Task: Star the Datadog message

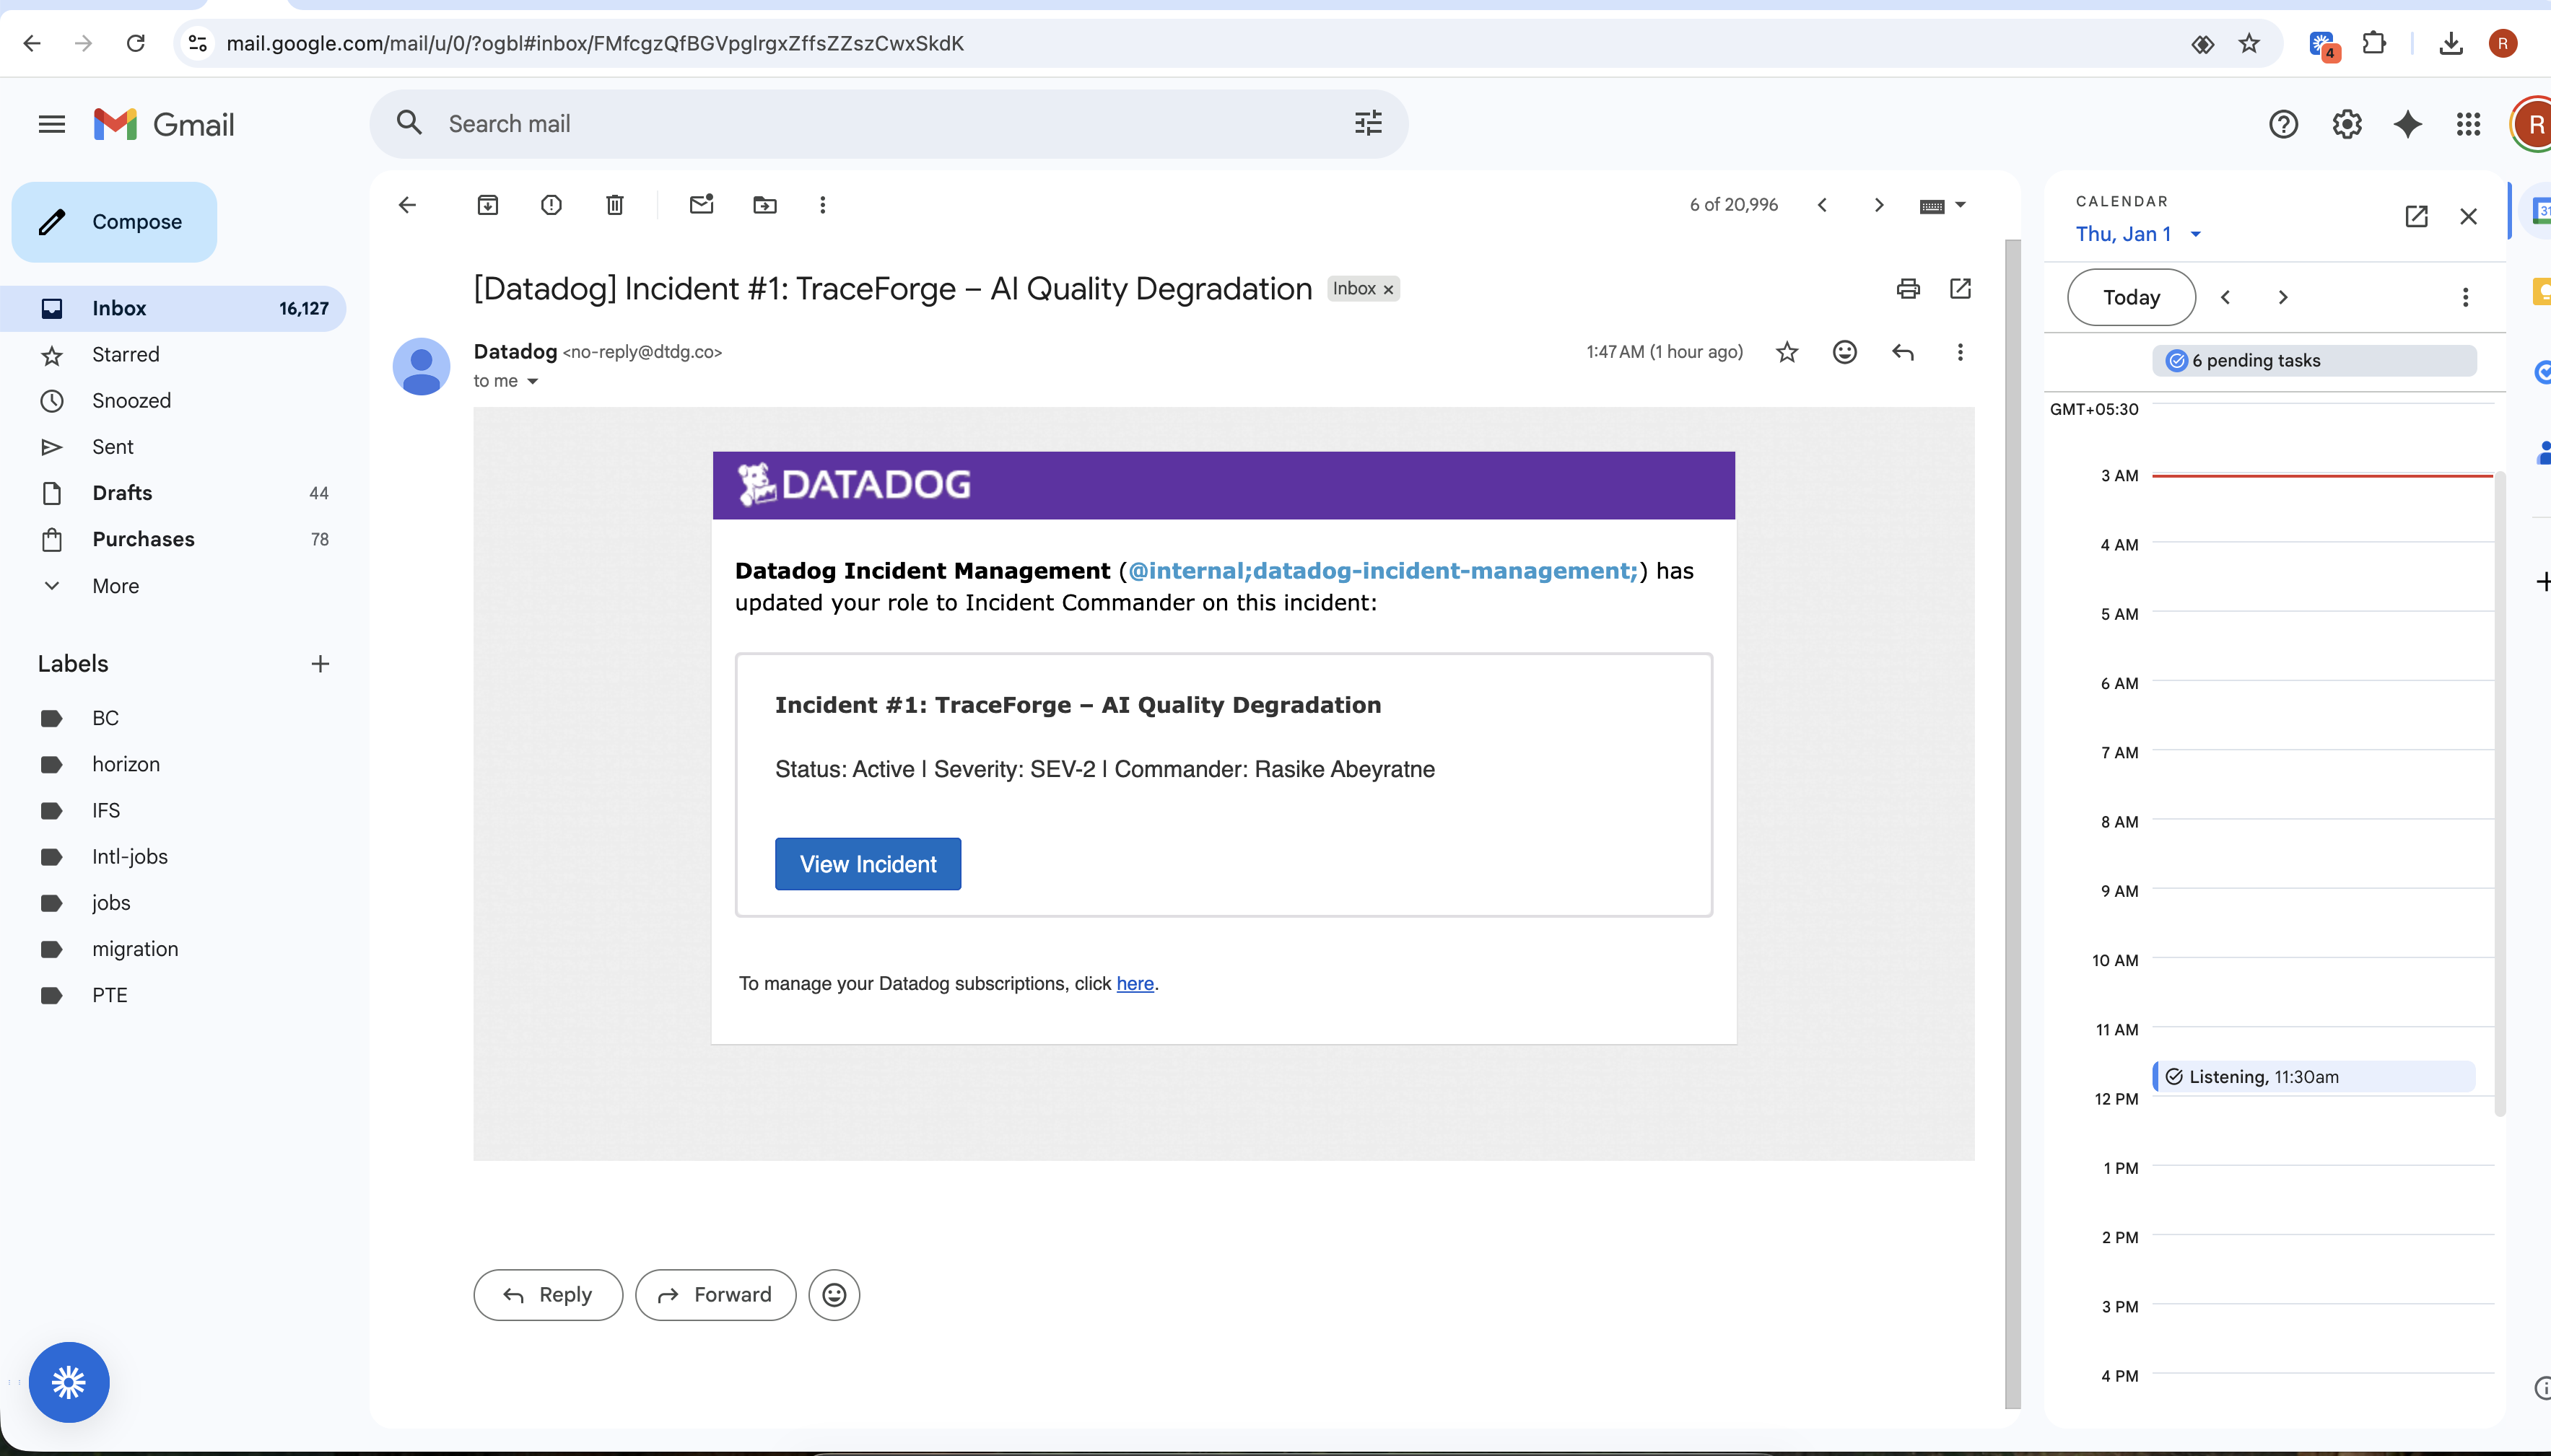Action: [1787, 352]
